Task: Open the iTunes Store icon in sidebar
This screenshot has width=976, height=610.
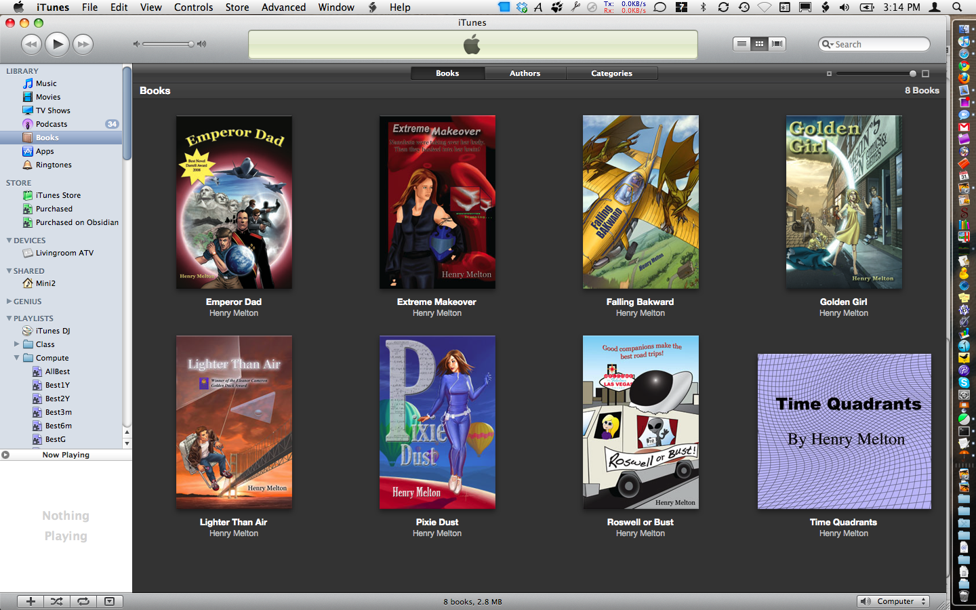Action: point(28,195)
